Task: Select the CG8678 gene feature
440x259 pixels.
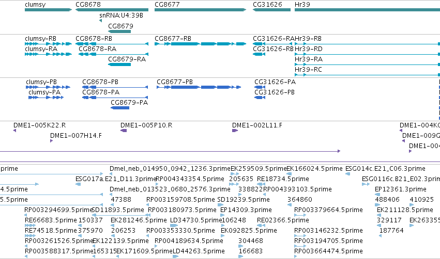Action: click(112, 10)
